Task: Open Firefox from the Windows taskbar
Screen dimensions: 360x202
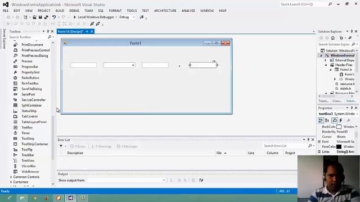Action: [46, 198]
